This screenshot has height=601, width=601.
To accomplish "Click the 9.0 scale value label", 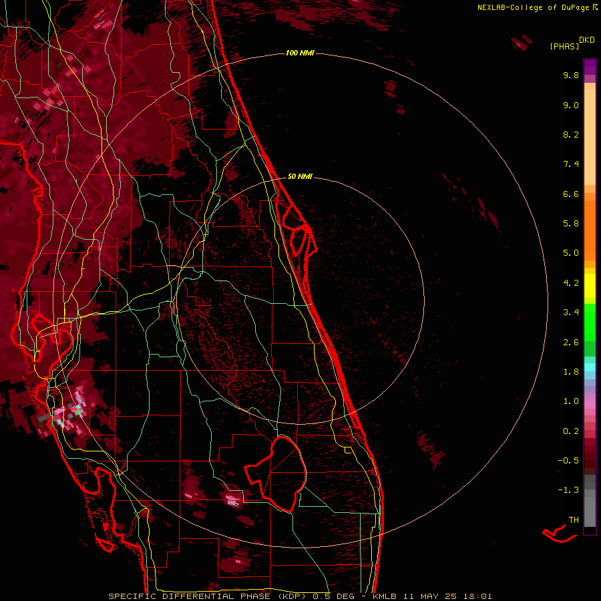I will (571, 105).
